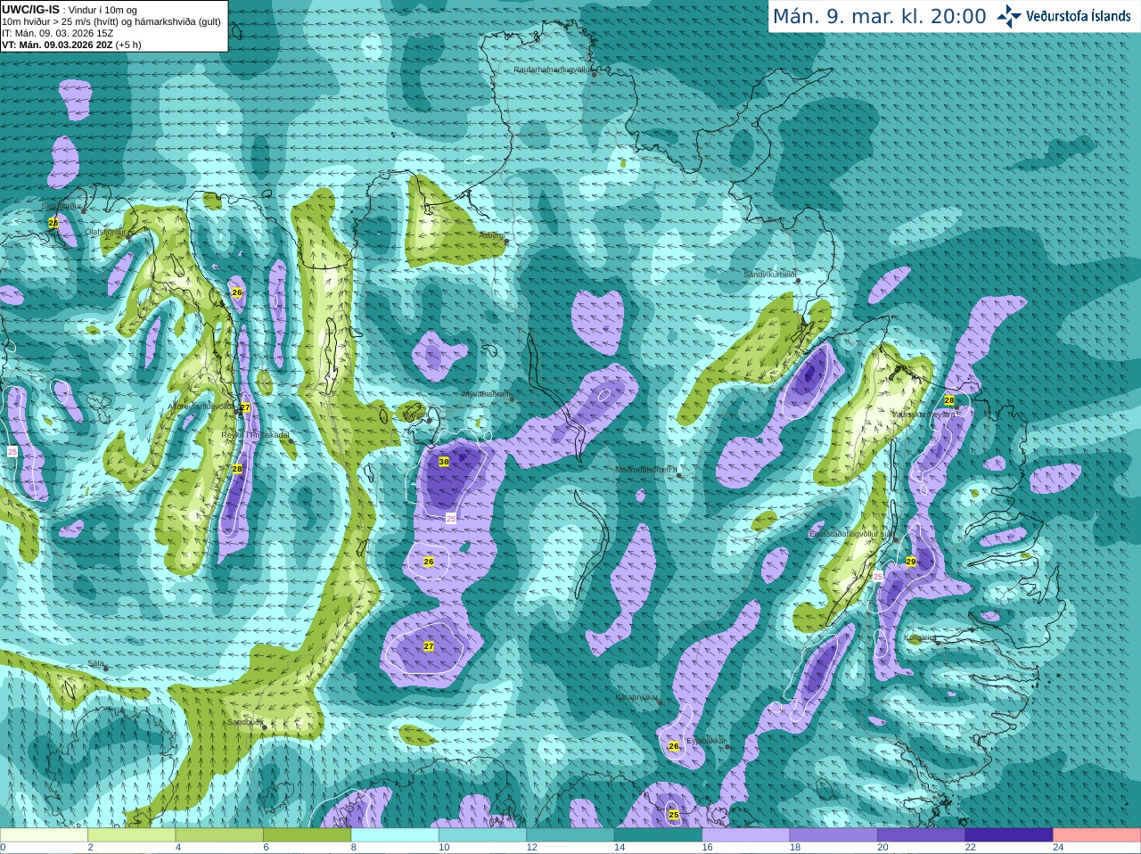Click the 28 marker below Reykir í Fnjóskadal
The image size is (1141, 854).
(237, 468)
